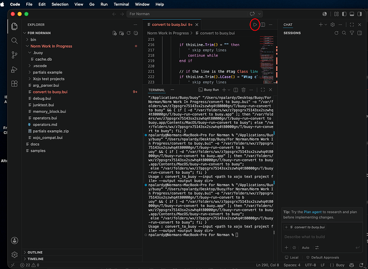This screenshot has height=269, width=368.
Task: Start a new chat session
Action: (x=321, y=25)
